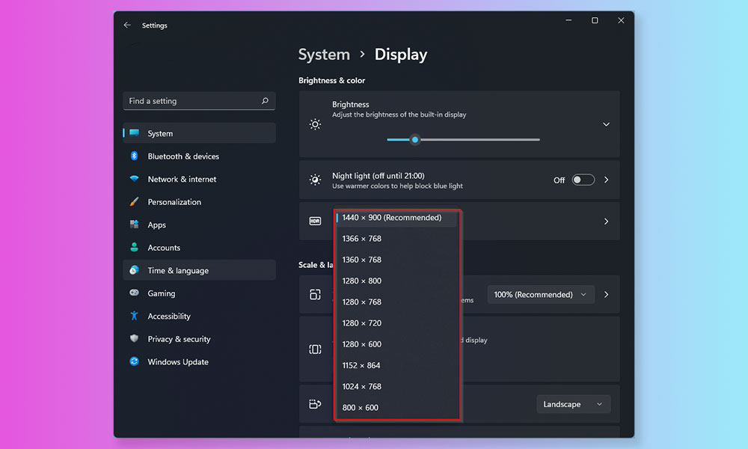This screenshot has height=449, width=748.
Task: Select 1366 × 768 resolution
Action: coord(396,239)
